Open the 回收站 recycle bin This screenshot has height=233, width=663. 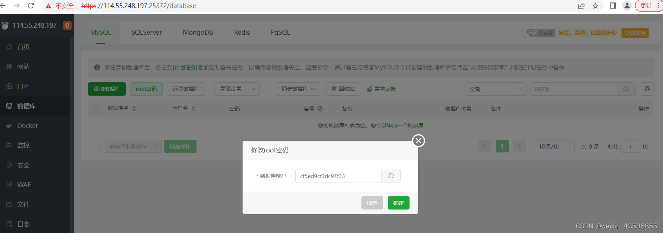tap(343, 89)
